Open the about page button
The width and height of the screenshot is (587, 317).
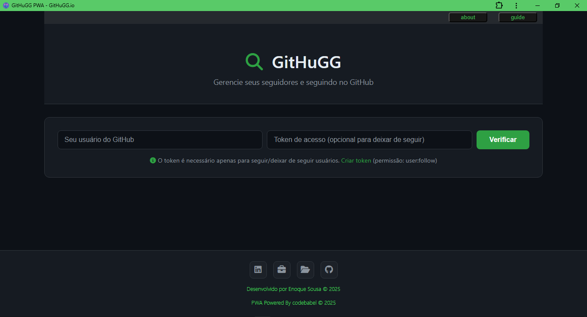tap(468, 17)
